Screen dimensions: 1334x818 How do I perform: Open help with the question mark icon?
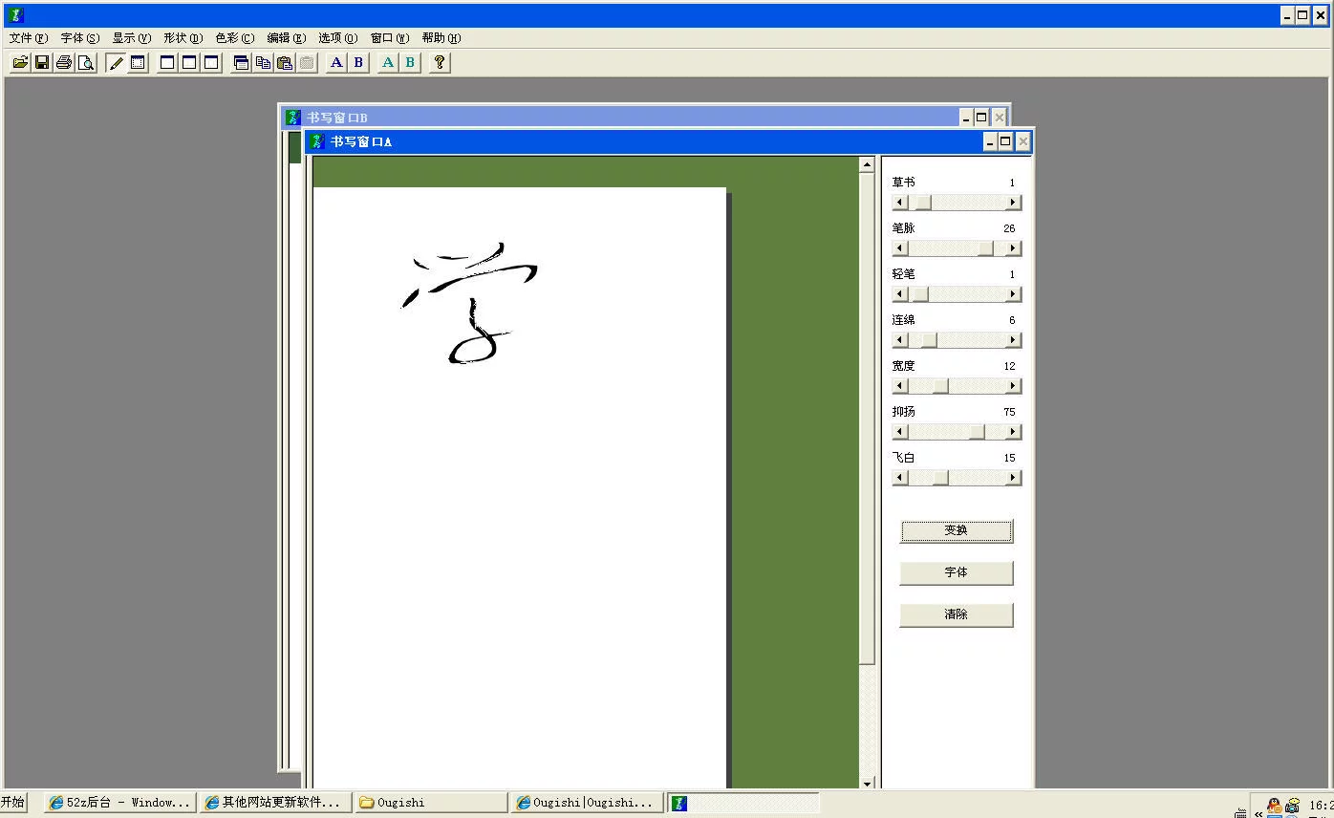(x=440, y=62)
